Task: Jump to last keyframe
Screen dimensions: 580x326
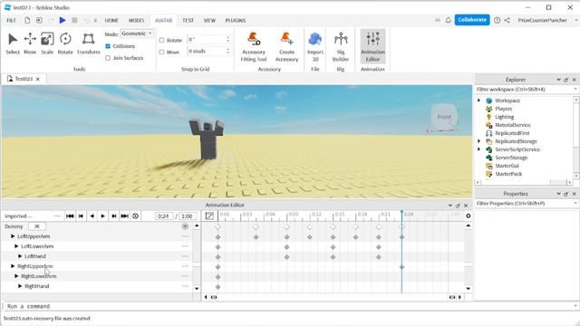Action: [x=125, y=216]
